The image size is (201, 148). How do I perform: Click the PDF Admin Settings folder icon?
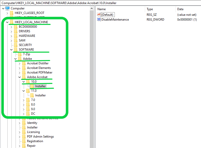pos(24,137)
